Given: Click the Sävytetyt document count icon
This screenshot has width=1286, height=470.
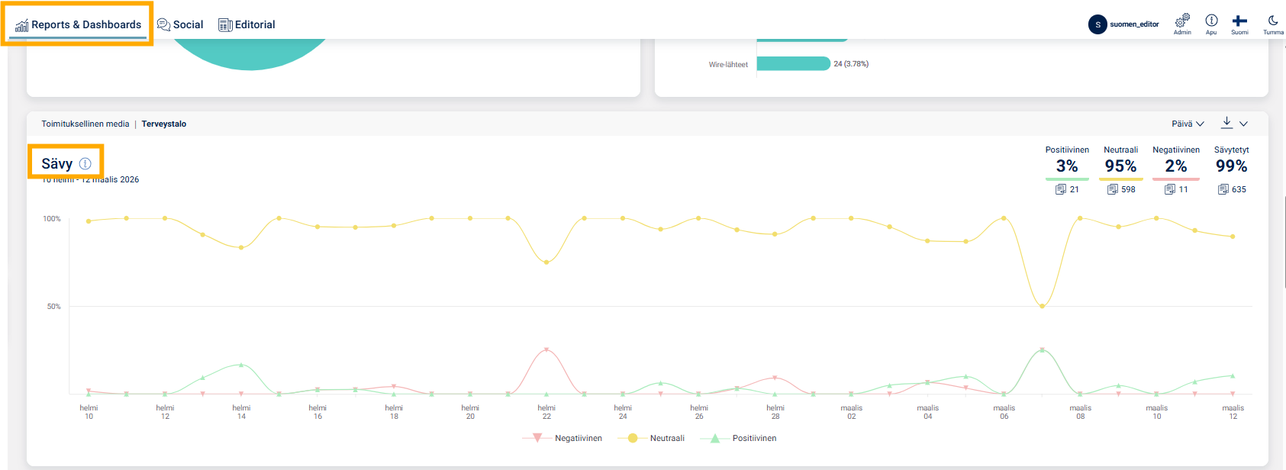Looking at the screenshot, I should tap(1223, 189).
